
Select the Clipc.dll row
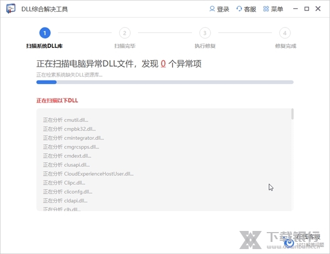[64, 183]
